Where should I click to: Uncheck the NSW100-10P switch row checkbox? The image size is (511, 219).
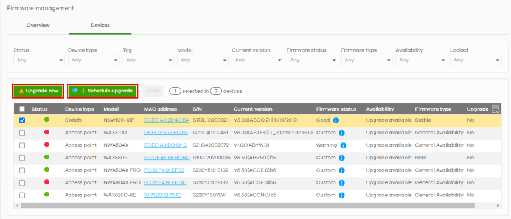(22, 120)
